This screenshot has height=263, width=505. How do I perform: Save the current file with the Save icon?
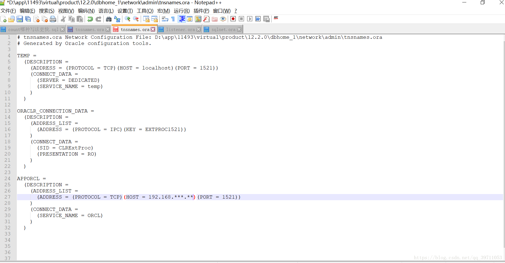click(20, 19)
